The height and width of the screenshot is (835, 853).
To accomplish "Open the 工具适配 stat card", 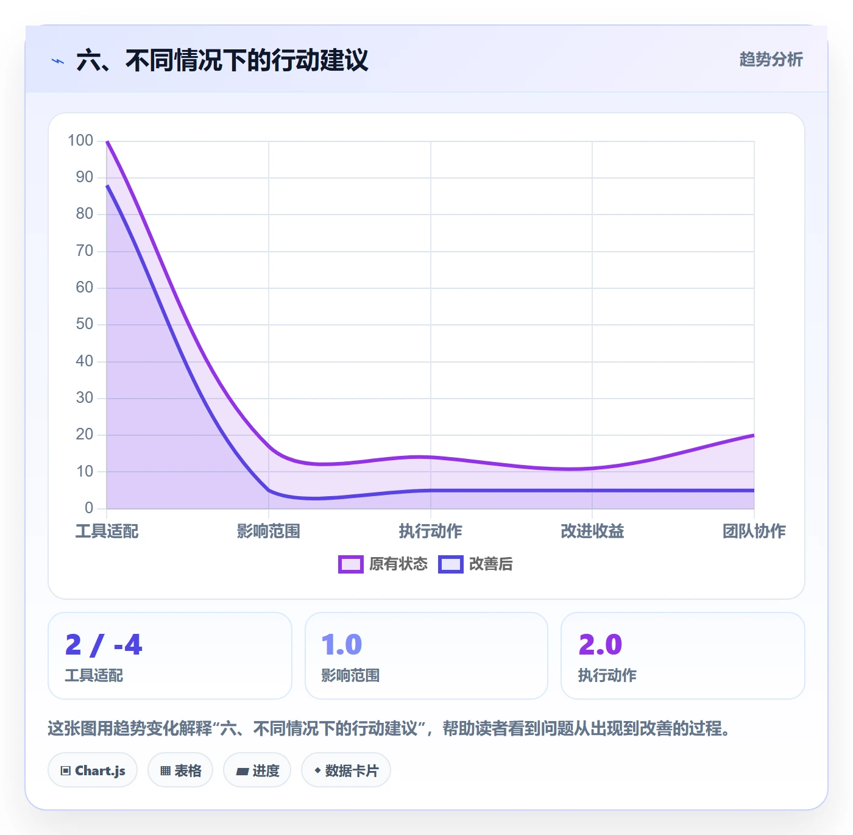I will click(x=170, y=656).
